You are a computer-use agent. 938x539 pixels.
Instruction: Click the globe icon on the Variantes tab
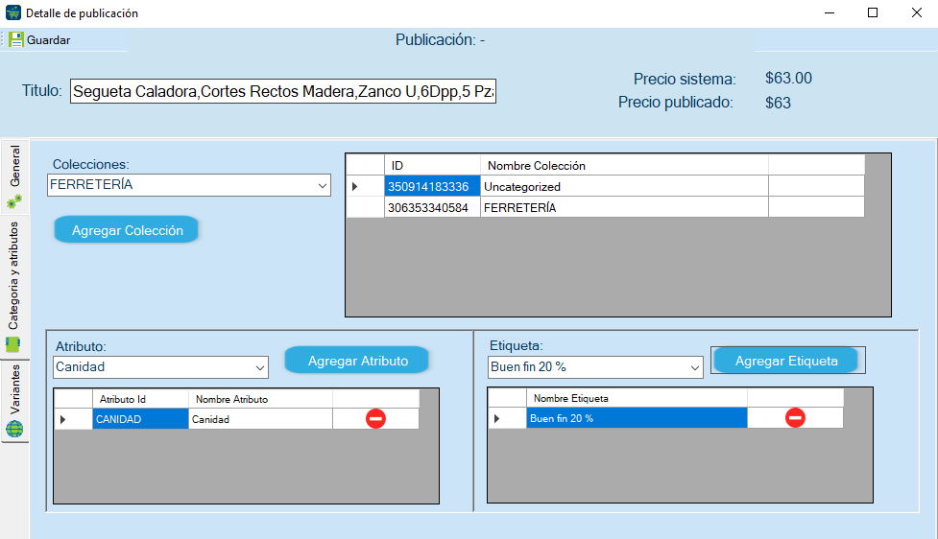[14, 429]
